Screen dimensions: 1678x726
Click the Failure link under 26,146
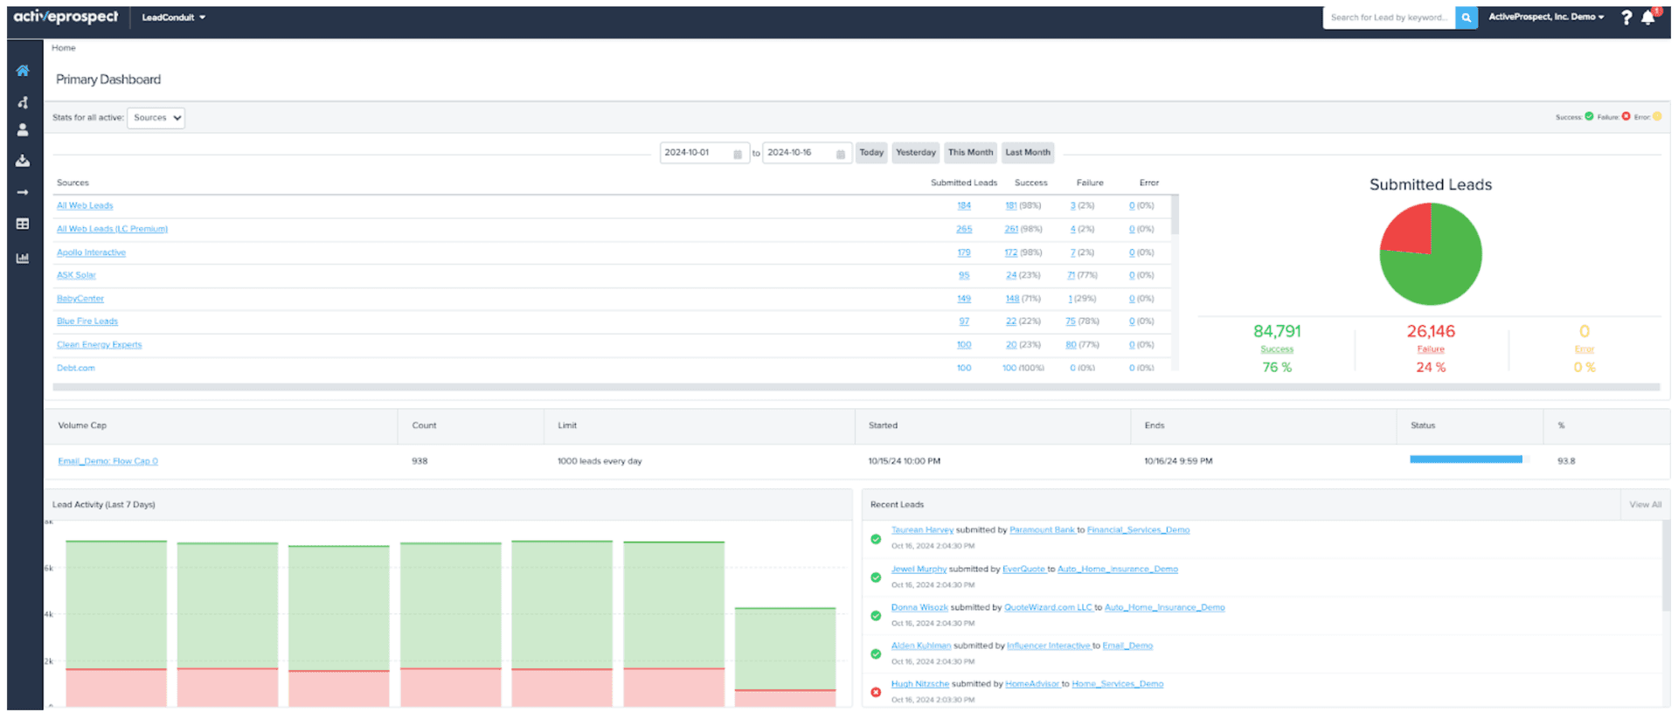point(1431,349)
